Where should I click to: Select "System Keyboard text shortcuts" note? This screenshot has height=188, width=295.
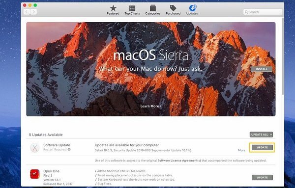(x=135, y=179)
